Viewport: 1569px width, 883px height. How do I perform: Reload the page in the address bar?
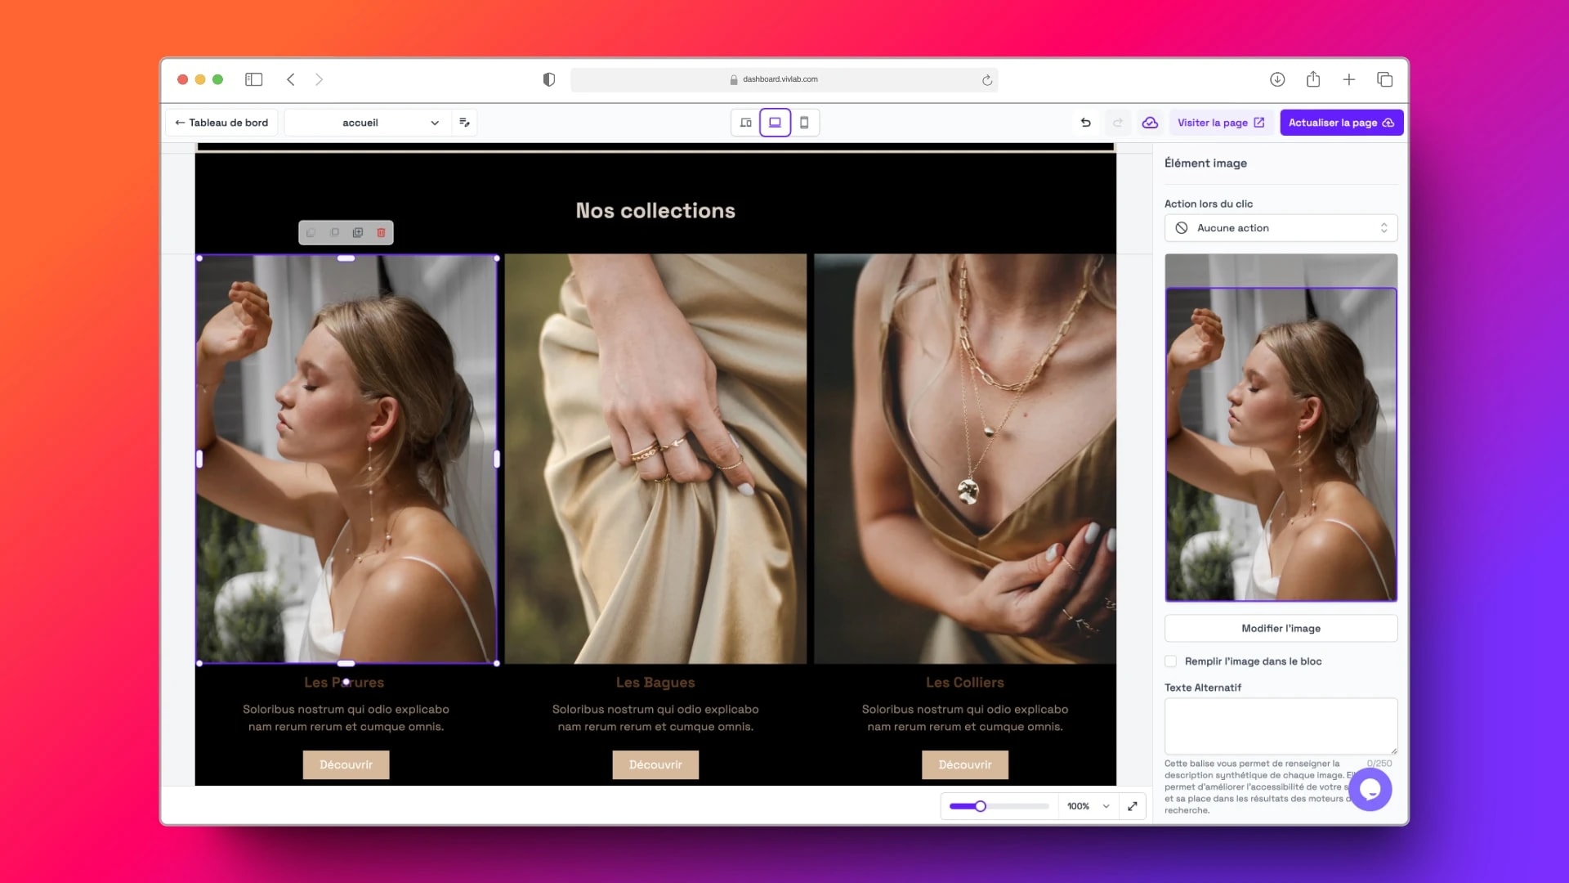point(987,79)
